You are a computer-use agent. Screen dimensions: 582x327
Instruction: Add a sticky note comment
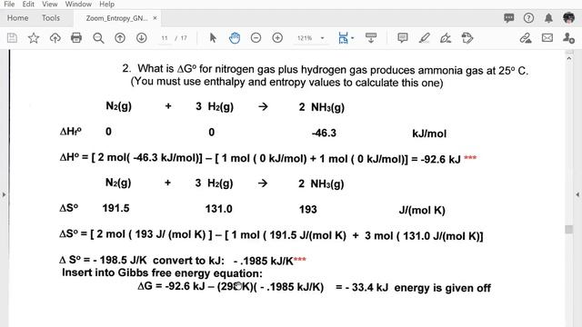pos(402,38)
